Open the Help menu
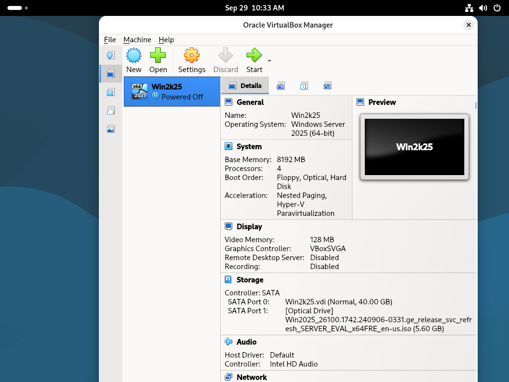Screen dimensions: 509x382 167,40
